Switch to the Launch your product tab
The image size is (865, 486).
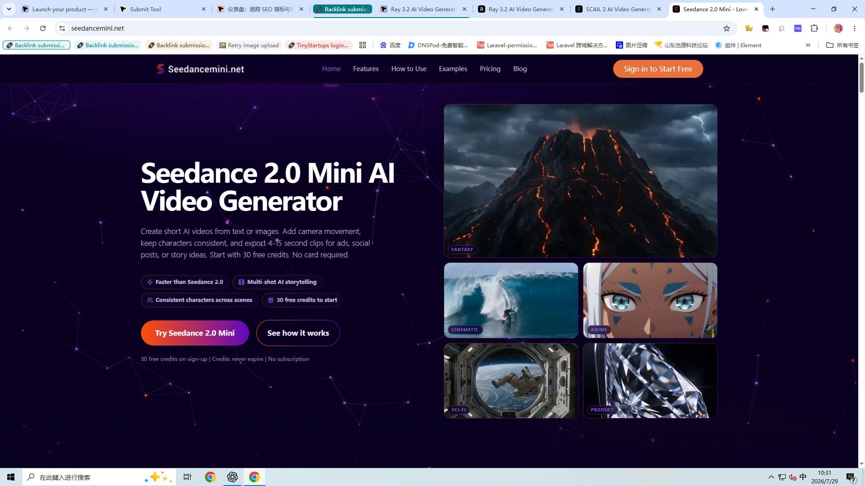pos(65,9)
